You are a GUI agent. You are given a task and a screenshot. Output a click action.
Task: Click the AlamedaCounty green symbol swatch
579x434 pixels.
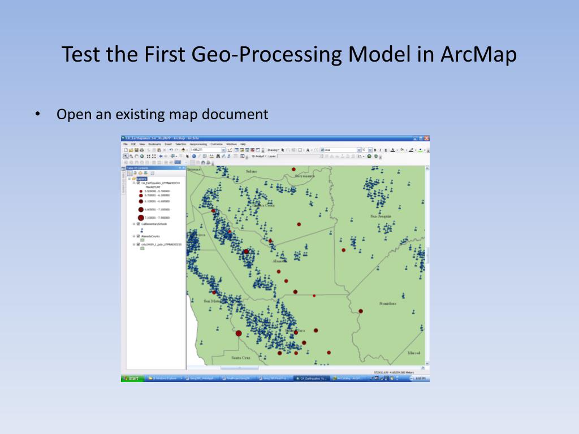point(142,240)
